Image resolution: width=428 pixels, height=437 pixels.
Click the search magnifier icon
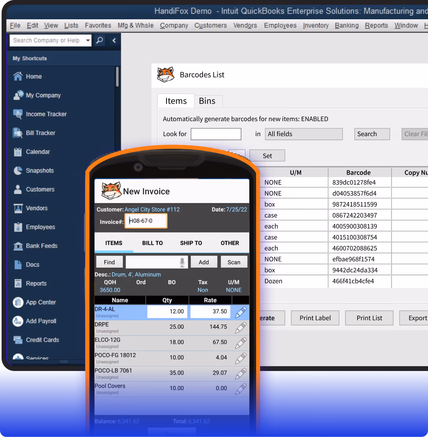[99, 41]
